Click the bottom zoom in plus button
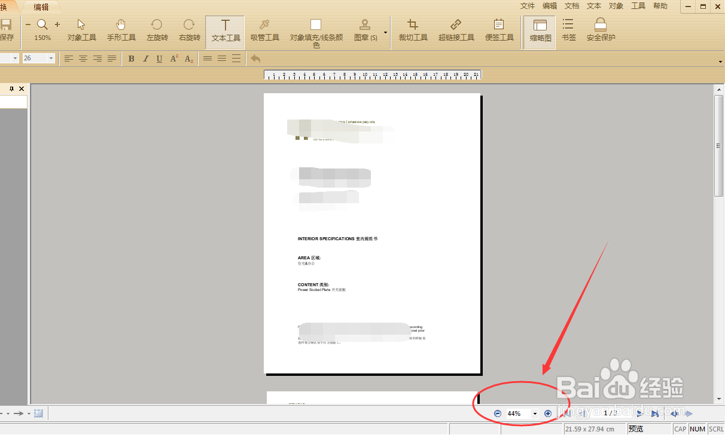Viewport: 725px width, 435px height. 548,413
